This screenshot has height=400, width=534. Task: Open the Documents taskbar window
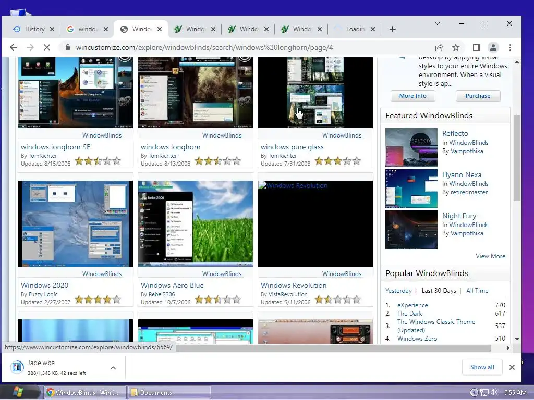click(x=169, y=393)
